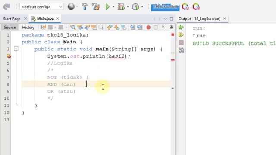This screenshot has height=155, width=276.
Task: Click the 'NOT (tidak) !' comment line
Action: click(x=68, y=77)
